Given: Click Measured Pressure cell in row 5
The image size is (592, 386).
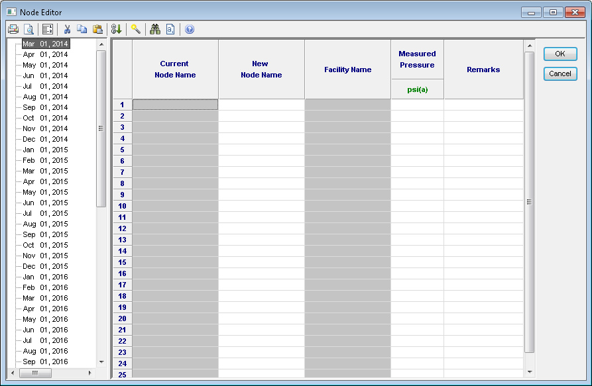Looking at the screenshot, I should point(417,150).
